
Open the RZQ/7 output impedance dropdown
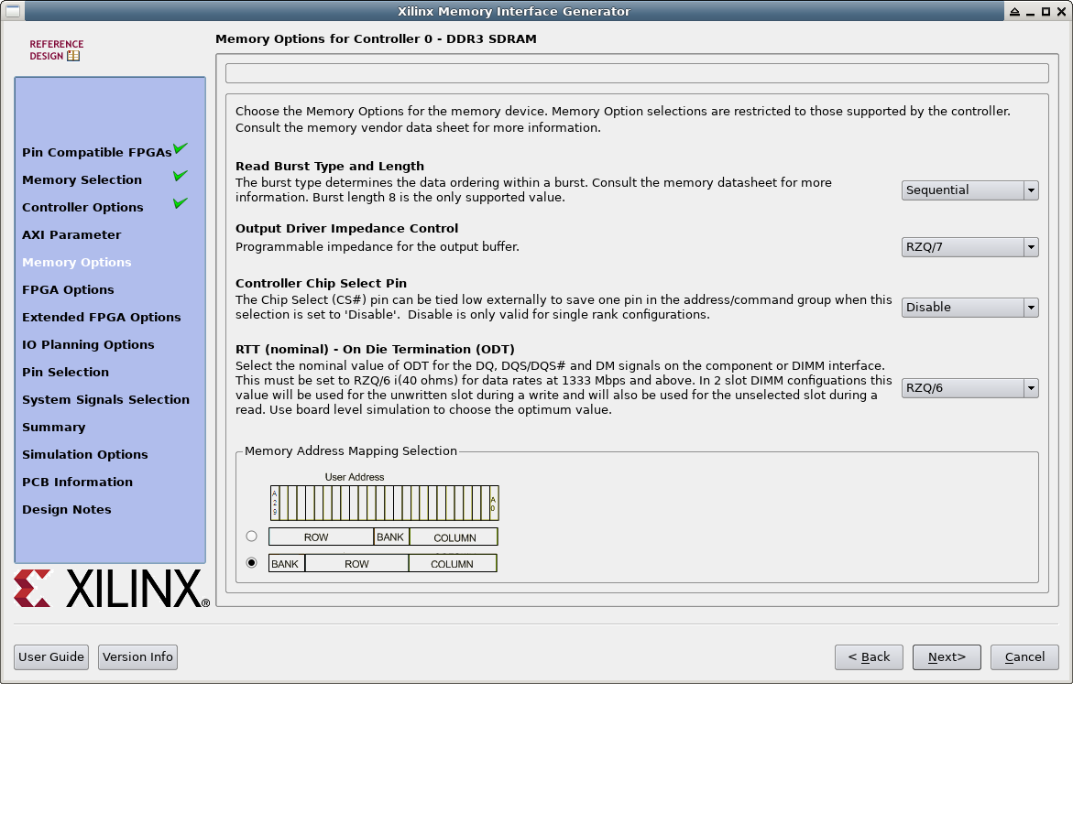click(969, 247)
